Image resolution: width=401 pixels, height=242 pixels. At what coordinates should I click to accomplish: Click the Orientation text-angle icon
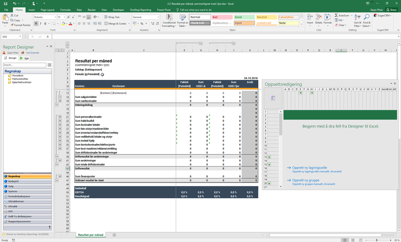pos(95,17)
